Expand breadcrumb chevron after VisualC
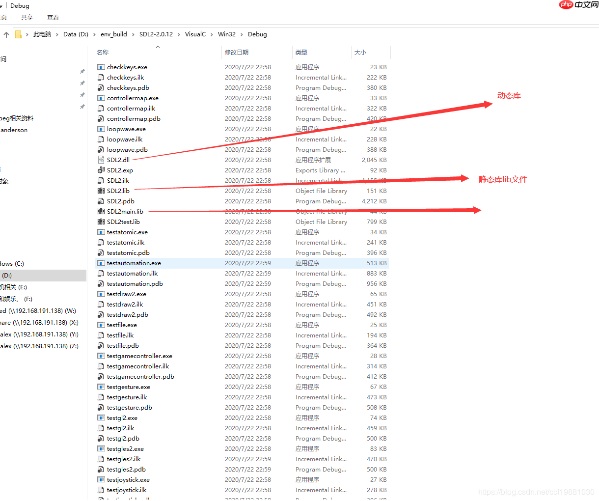599x501 pixels. coord(212,34)
